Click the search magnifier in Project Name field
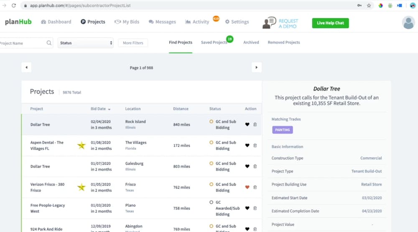The image size is (418, 232). pyautogui.click(x=49, y=43)
